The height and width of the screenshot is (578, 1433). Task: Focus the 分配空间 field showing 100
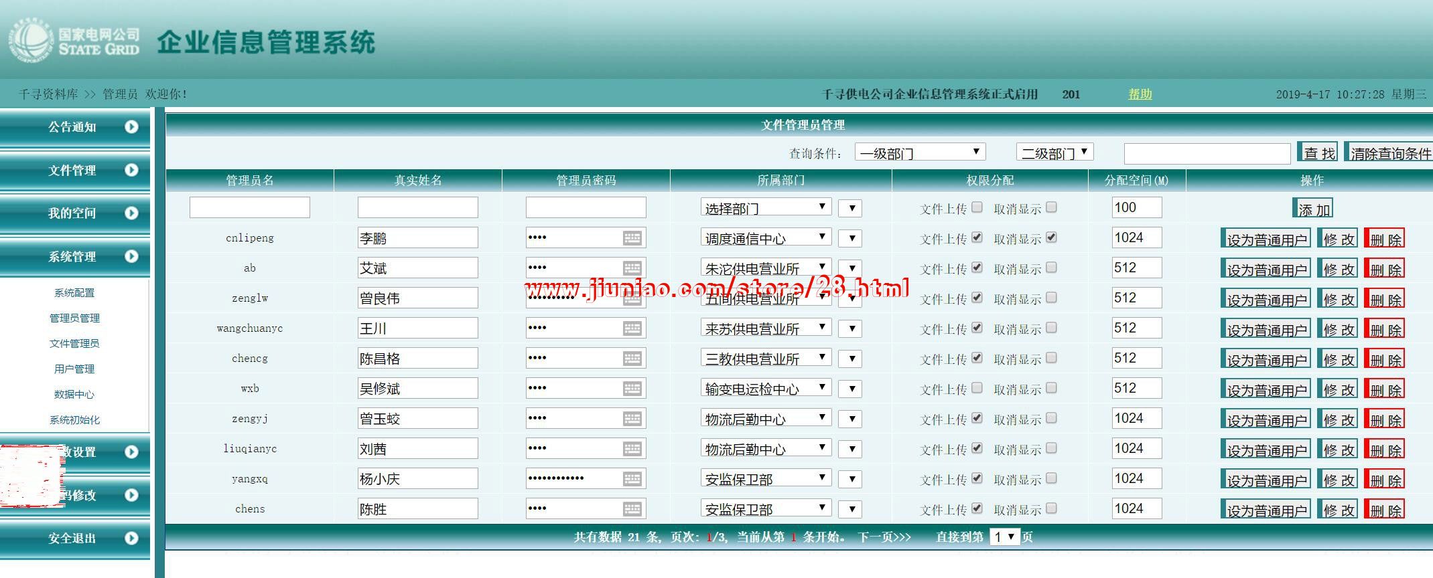click(1137, 207)
